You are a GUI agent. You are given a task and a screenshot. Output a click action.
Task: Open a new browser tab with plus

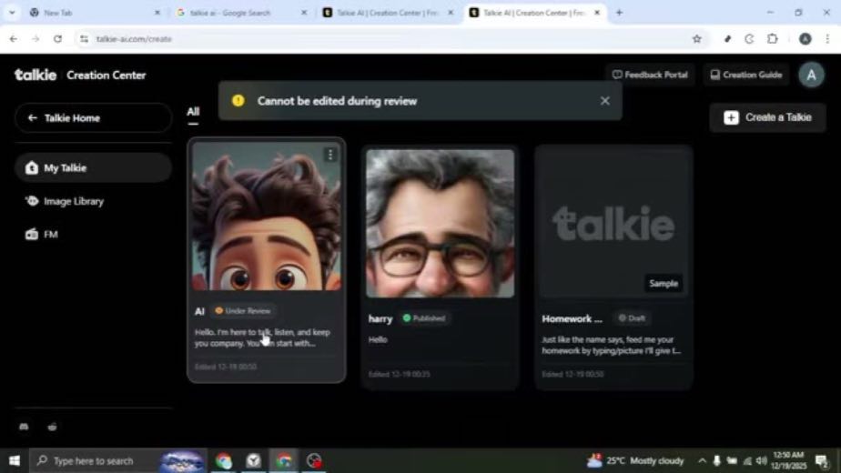619,13
